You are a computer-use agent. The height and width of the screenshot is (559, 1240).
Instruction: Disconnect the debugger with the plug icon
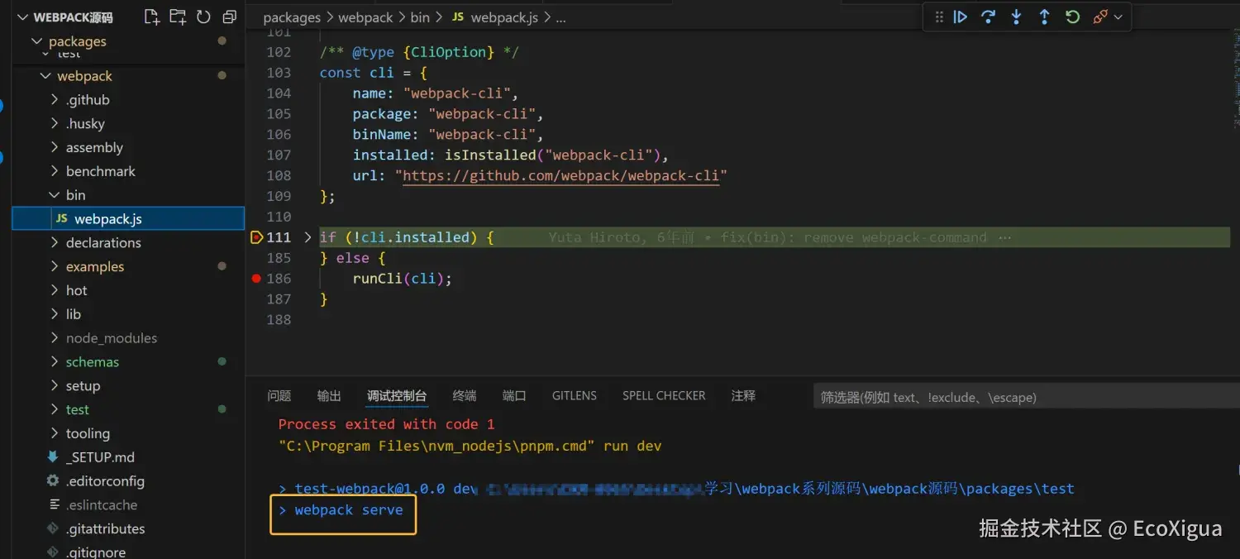click(1099, 17)
